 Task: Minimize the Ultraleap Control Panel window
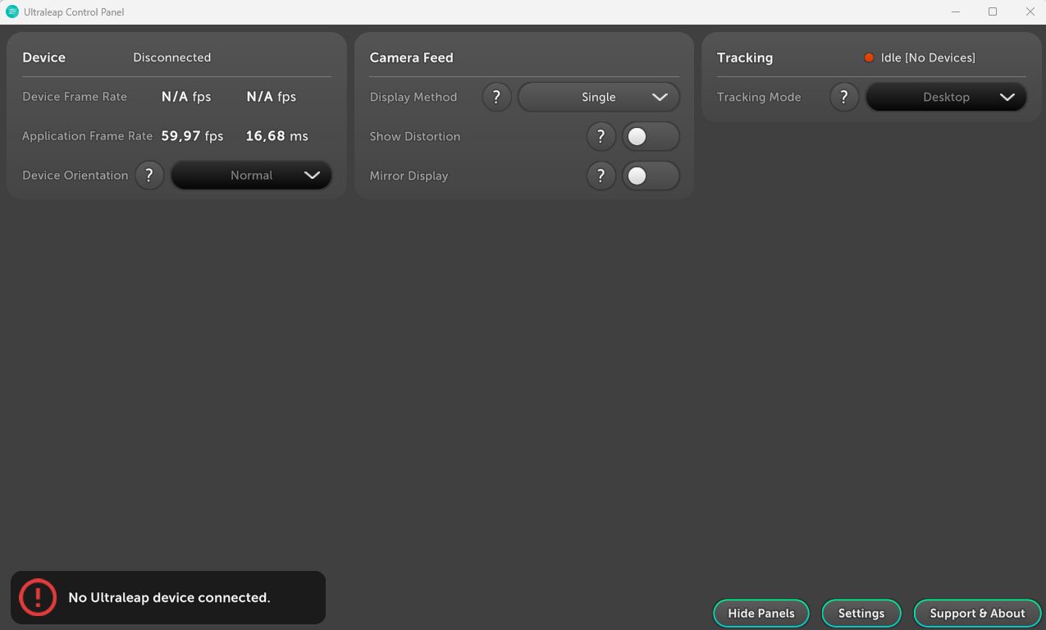click(x=956, y=12)
